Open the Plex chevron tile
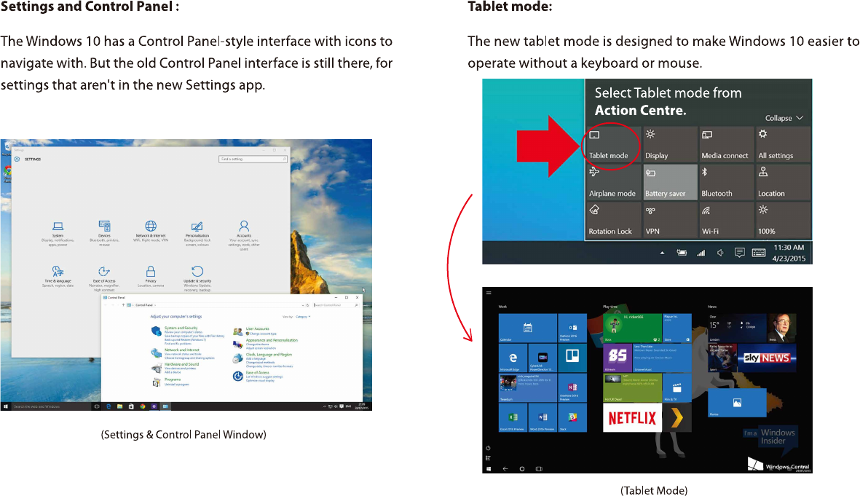This screenshot has height=496, width=860. pyautogui.click(x=676, y=417)
